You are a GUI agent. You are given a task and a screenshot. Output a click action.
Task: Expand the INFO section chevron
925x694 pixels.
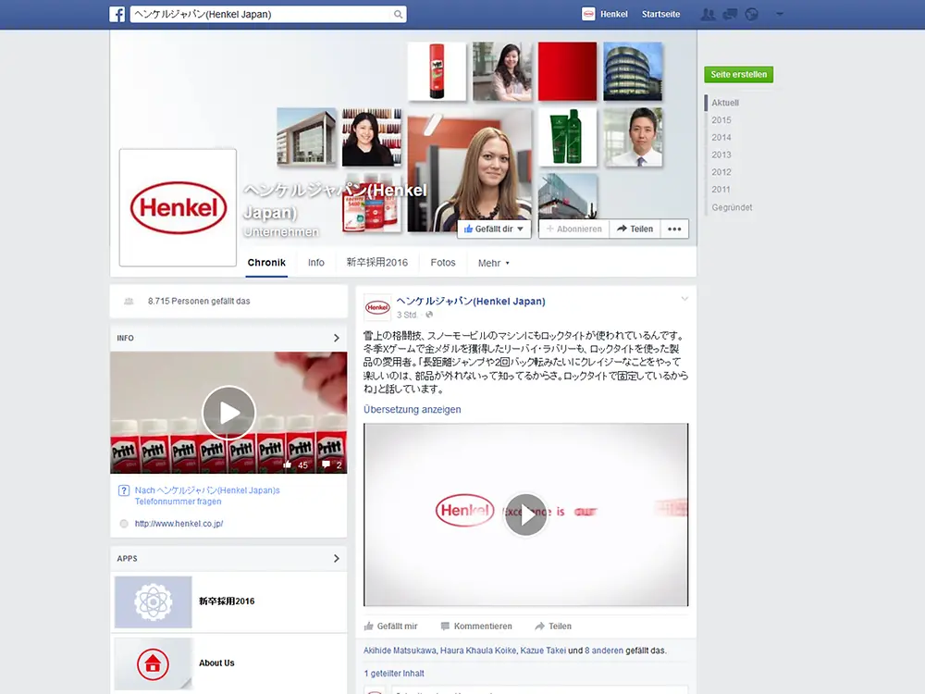pos(337,338)
